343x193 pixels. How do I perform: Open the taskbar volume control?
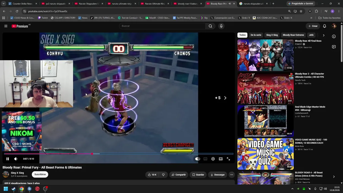click(x=325, y=189)
